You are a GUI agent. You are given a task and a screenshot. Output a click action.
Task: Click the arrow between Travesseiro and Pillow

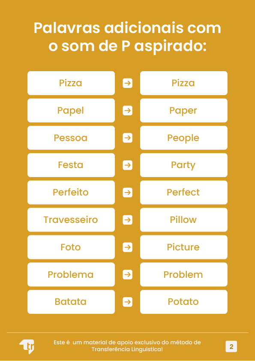pos(128,220)
